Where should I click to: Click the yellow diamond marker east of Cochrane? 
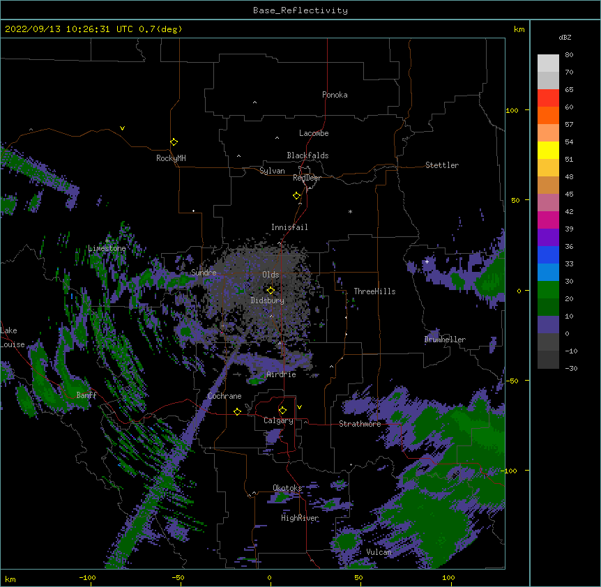click(x=237, y=411)
